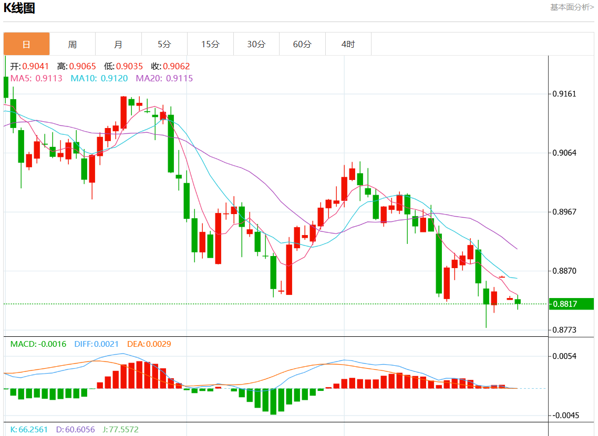Click the last green candlestick on the chart

point(518,302)
